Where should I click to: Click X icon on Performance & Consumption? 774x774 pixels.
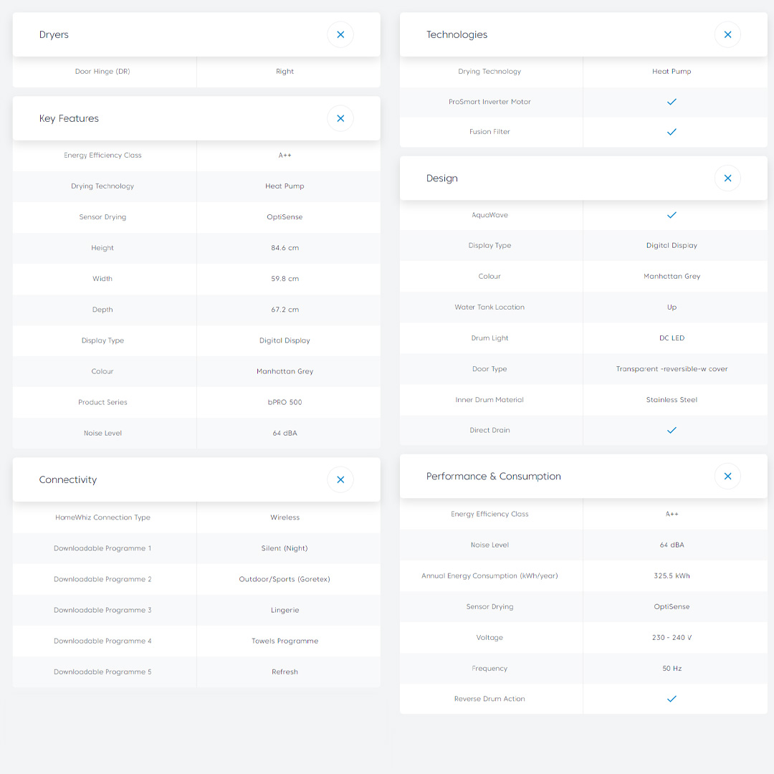click(x=727, y=476)
